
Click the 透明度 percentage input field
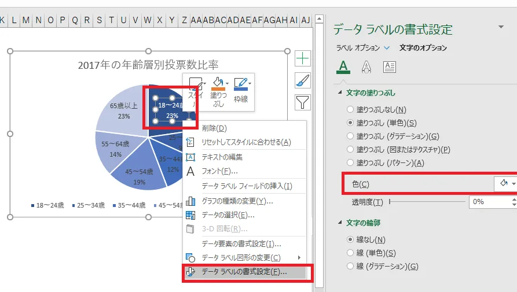(489, 202)
